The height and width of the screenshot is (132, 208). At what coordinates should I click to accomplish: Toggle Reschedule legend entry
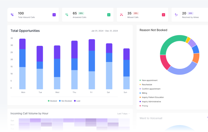point(146,85)
